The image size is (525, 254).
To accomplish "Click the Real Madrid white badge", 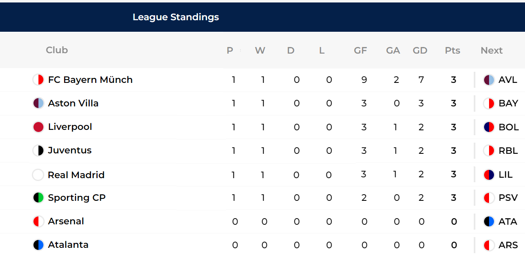I will point(38,175).
